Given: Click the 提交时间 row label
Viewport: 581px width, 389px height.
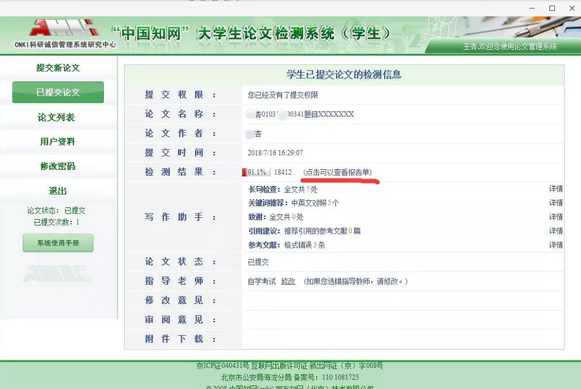Looking at the screenshot, I should [180, 153].
